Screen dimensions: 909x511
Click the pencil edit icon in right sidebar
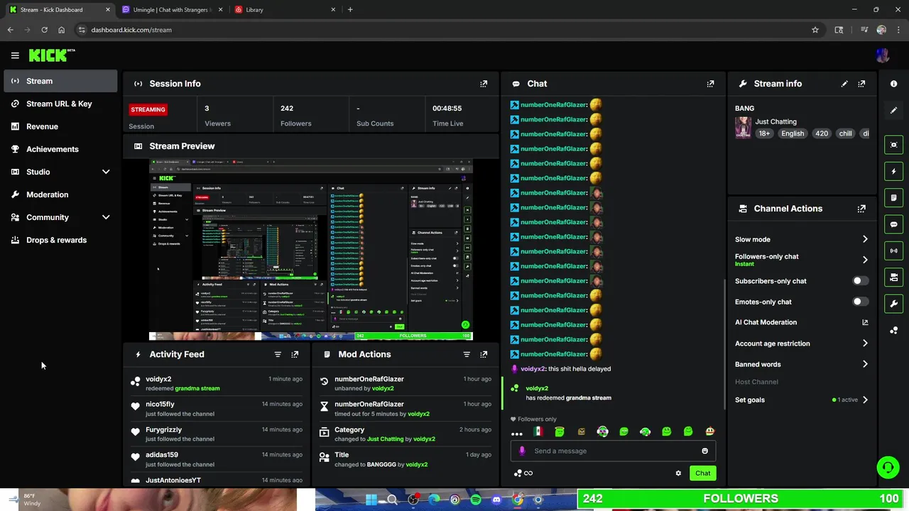click(893, 111)
